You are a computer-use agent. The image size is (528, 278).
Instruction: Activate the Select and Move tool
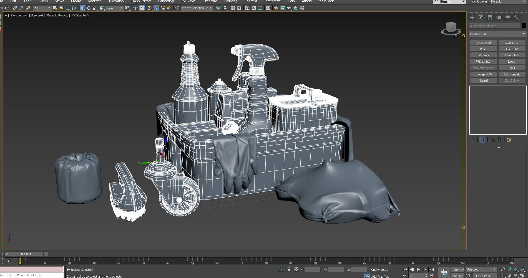(82, 8)
